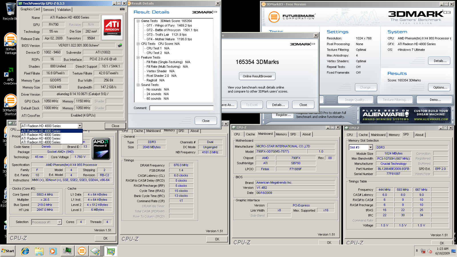Click Close in the Result Details window
This screenshot has height=257, width=457.
point(206,121)
